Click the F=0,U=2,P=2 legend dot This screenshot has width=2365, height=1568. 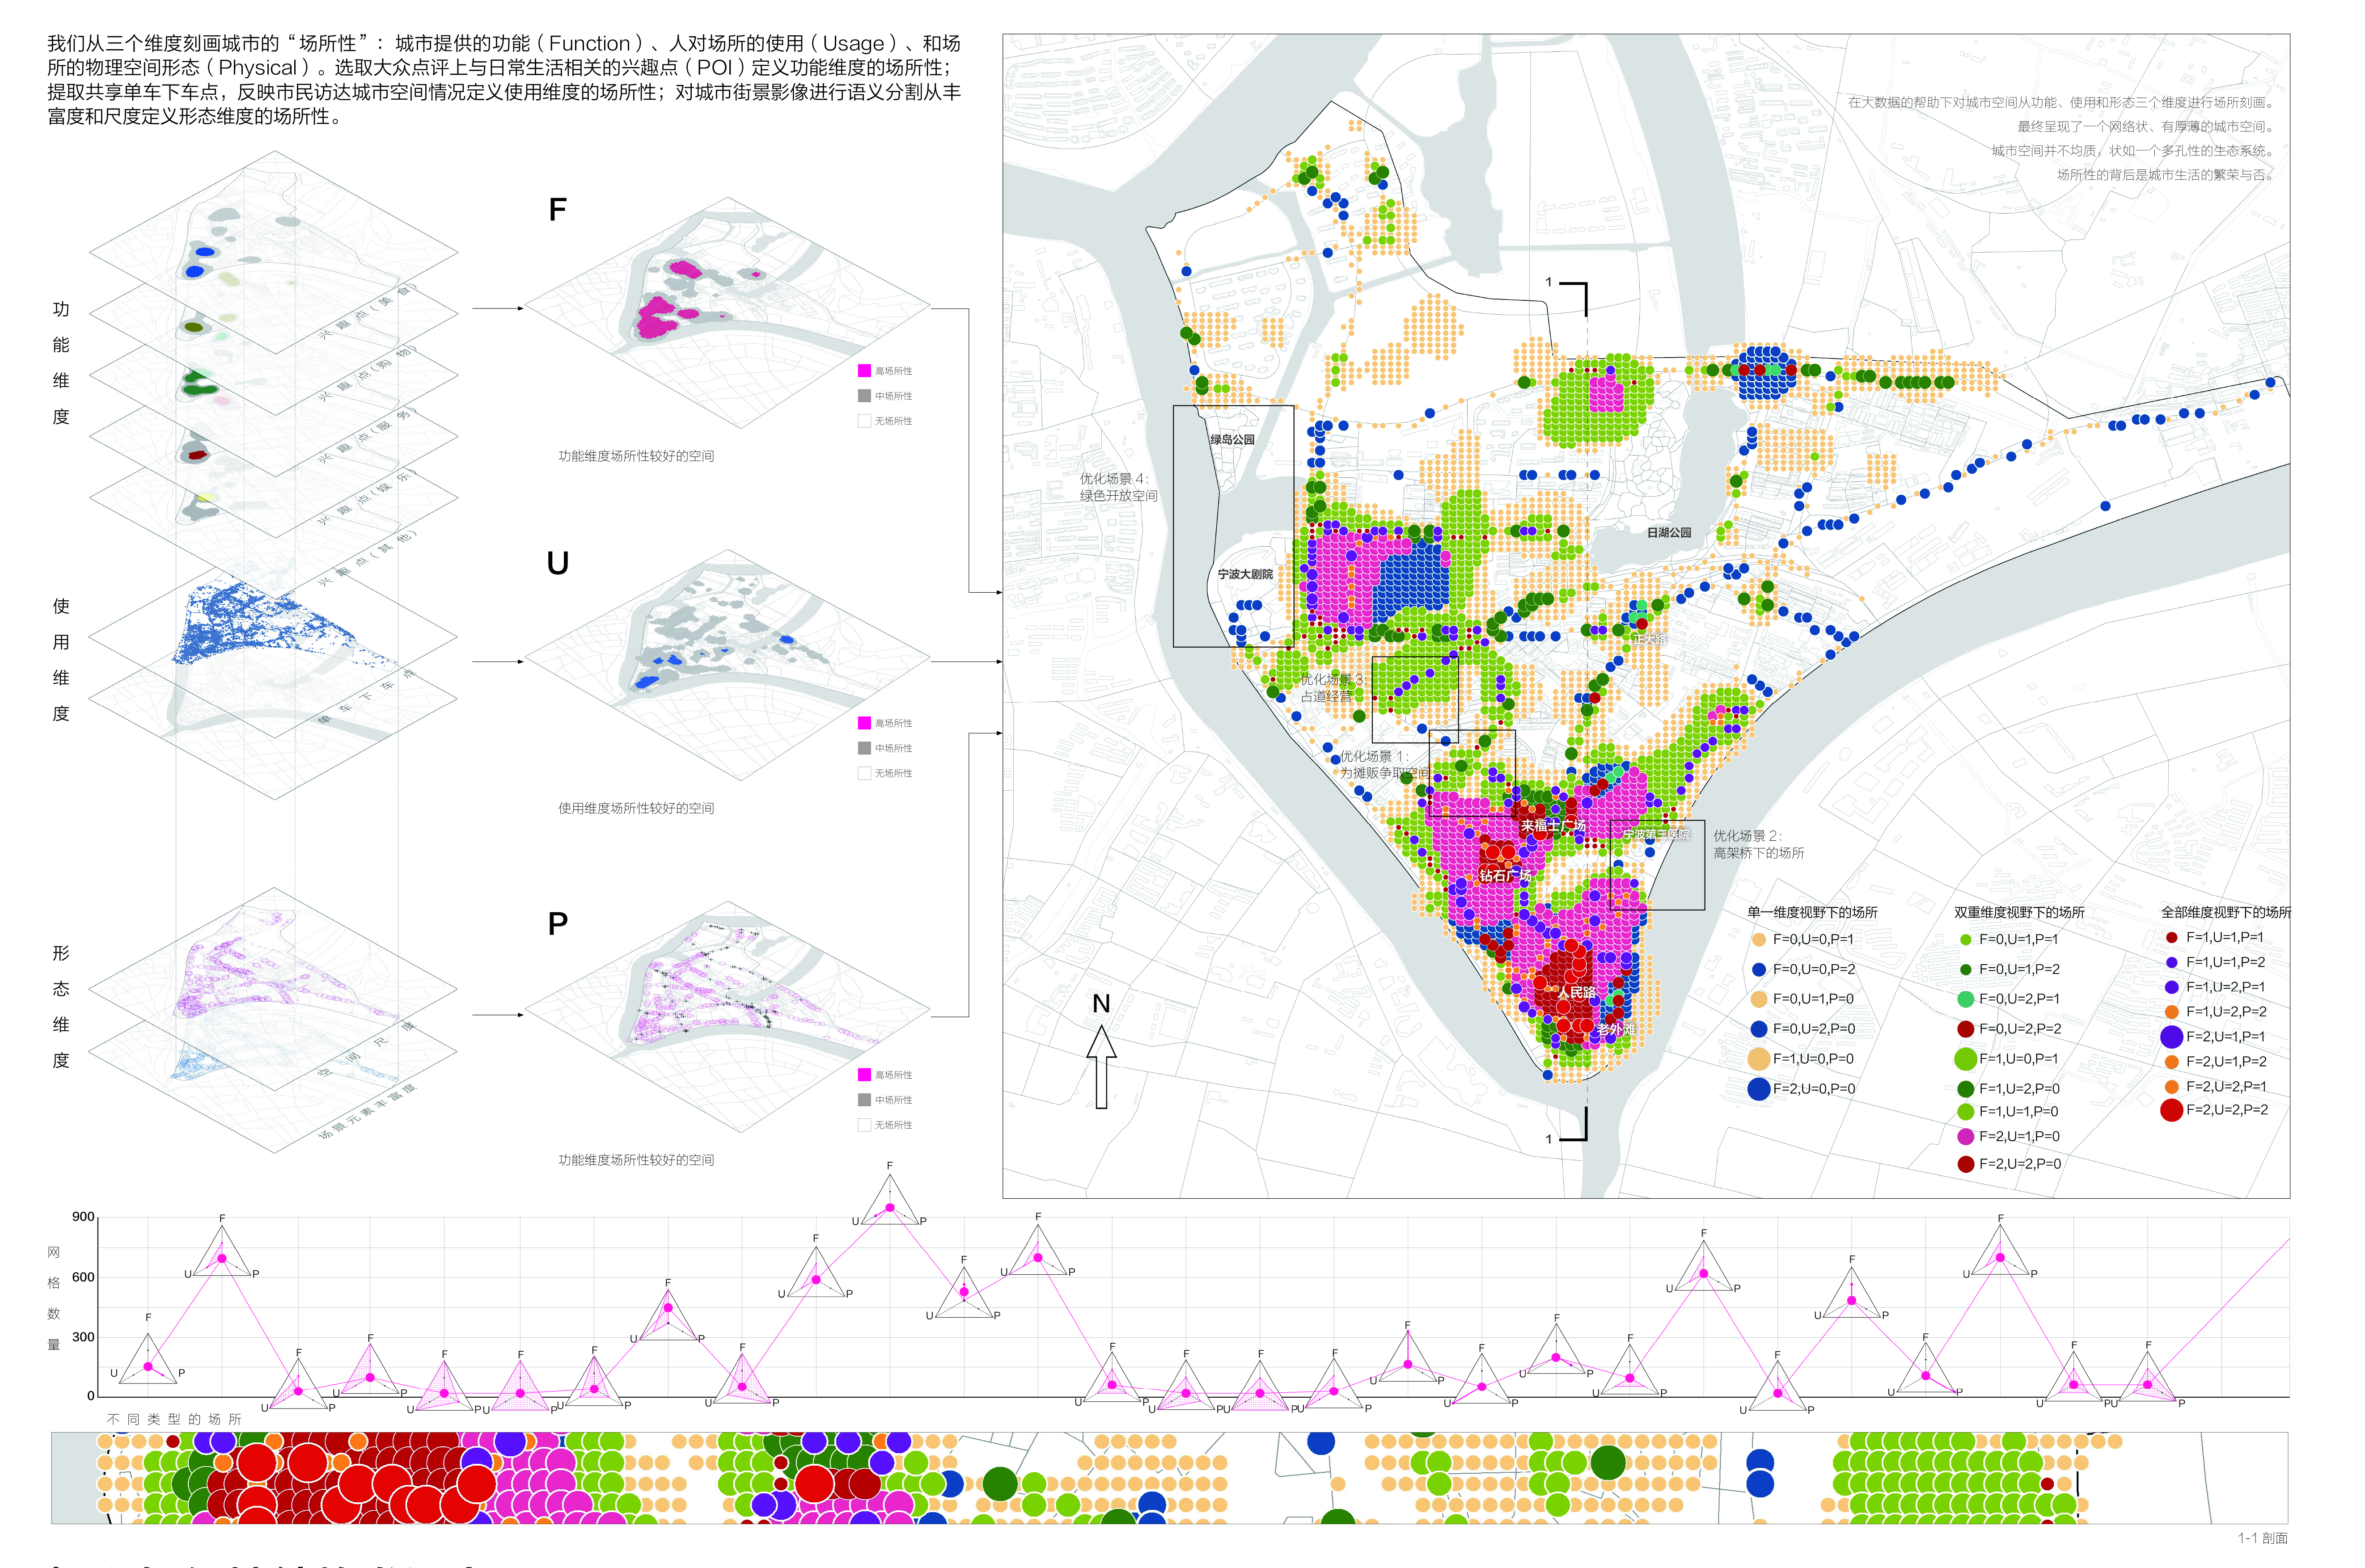tap(1966, 1029)
